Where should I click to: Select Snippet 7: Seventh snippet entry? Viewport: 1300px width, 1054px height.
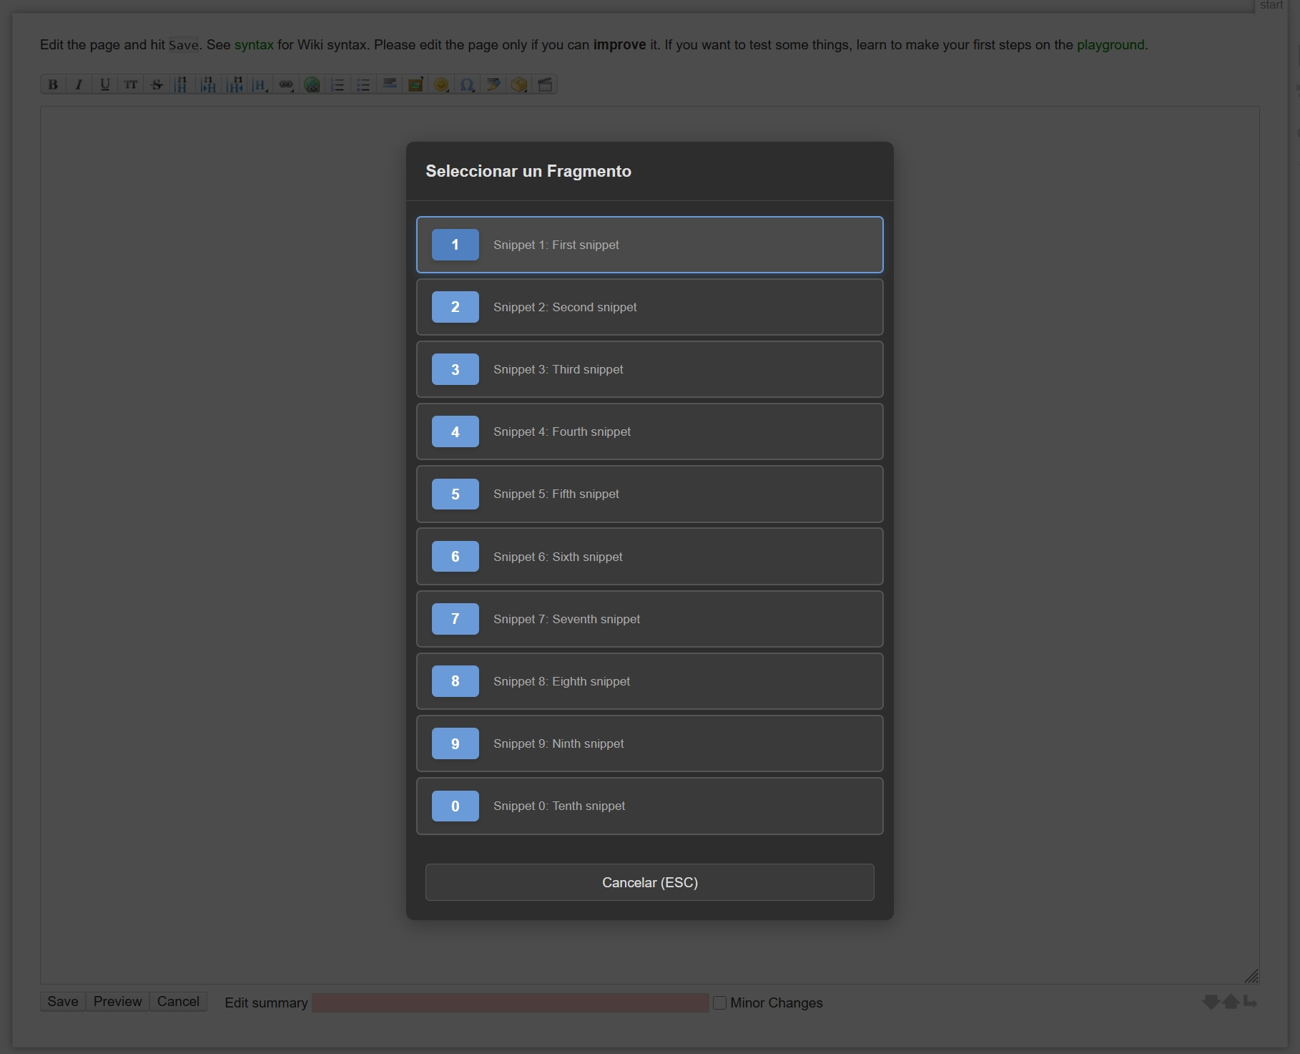click(649, 619)
